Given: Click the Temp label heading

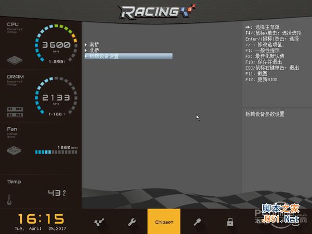Looking at the screenshot, I should pos(14,181).
